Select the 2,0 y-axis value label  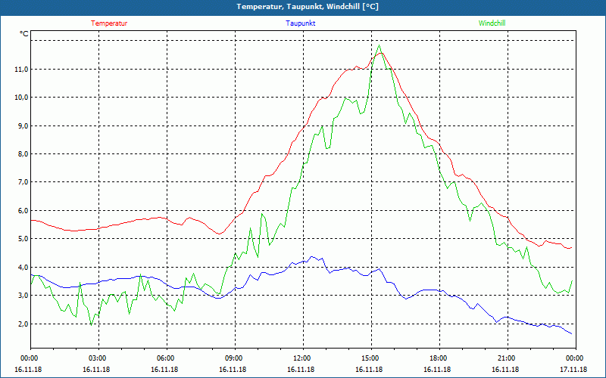[x=20, y=324]
